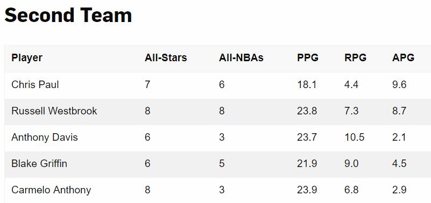Select the PPG column header
The width and height of the screenshot is (431, 203).
[x=308, y=58]
